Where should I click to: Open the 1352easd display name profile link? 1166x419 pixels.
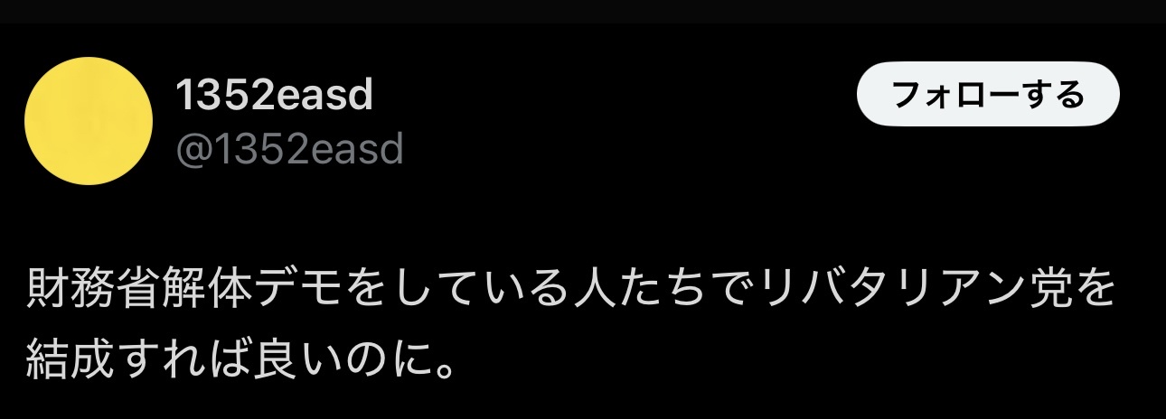click(x=274, y=95)
